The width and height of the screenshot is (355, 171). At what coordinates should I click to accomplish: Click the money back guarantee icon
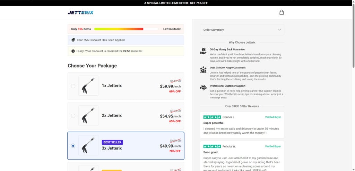click(x=203, y=51)
